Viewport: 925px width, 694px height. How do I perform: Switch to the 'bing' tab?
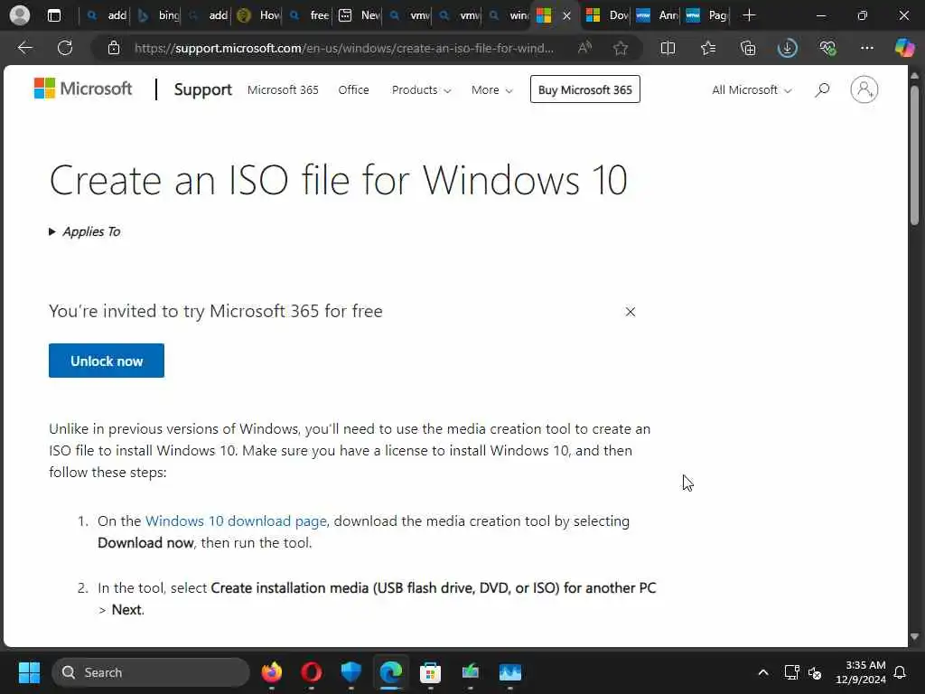(159, 15)
